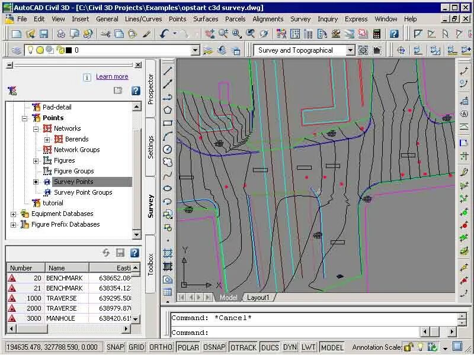Image resolution: width=474 pixels, height=355 pixels.
Task: Expand the Equipment Databases node
Action: 12,214
